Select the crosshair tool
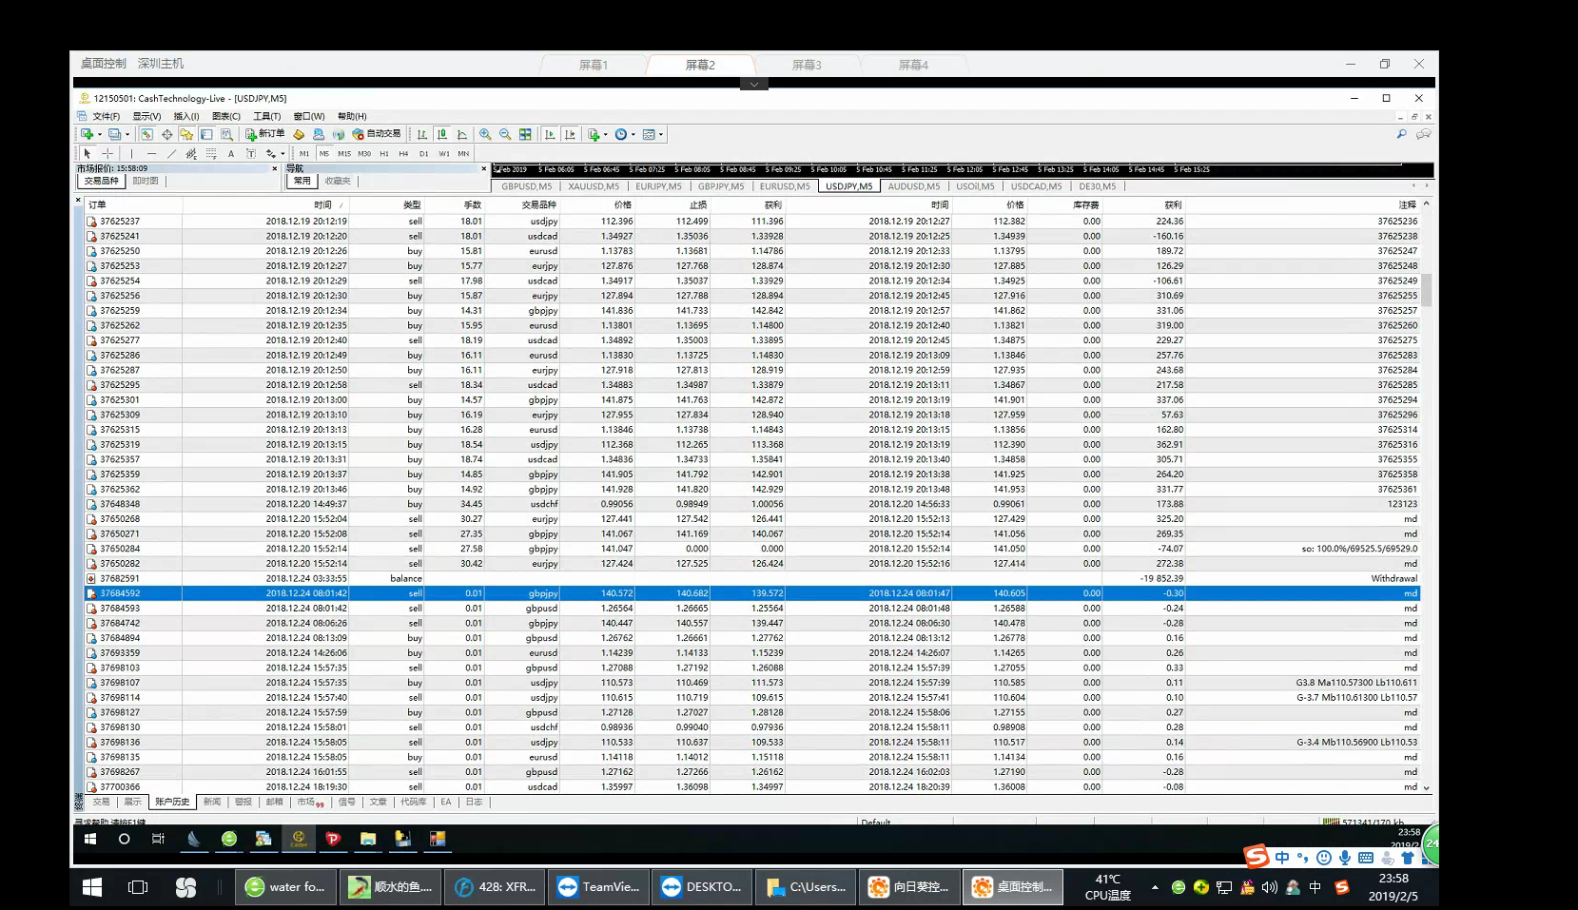Viewport: 1578px width, 910px height. click(107, 153)
